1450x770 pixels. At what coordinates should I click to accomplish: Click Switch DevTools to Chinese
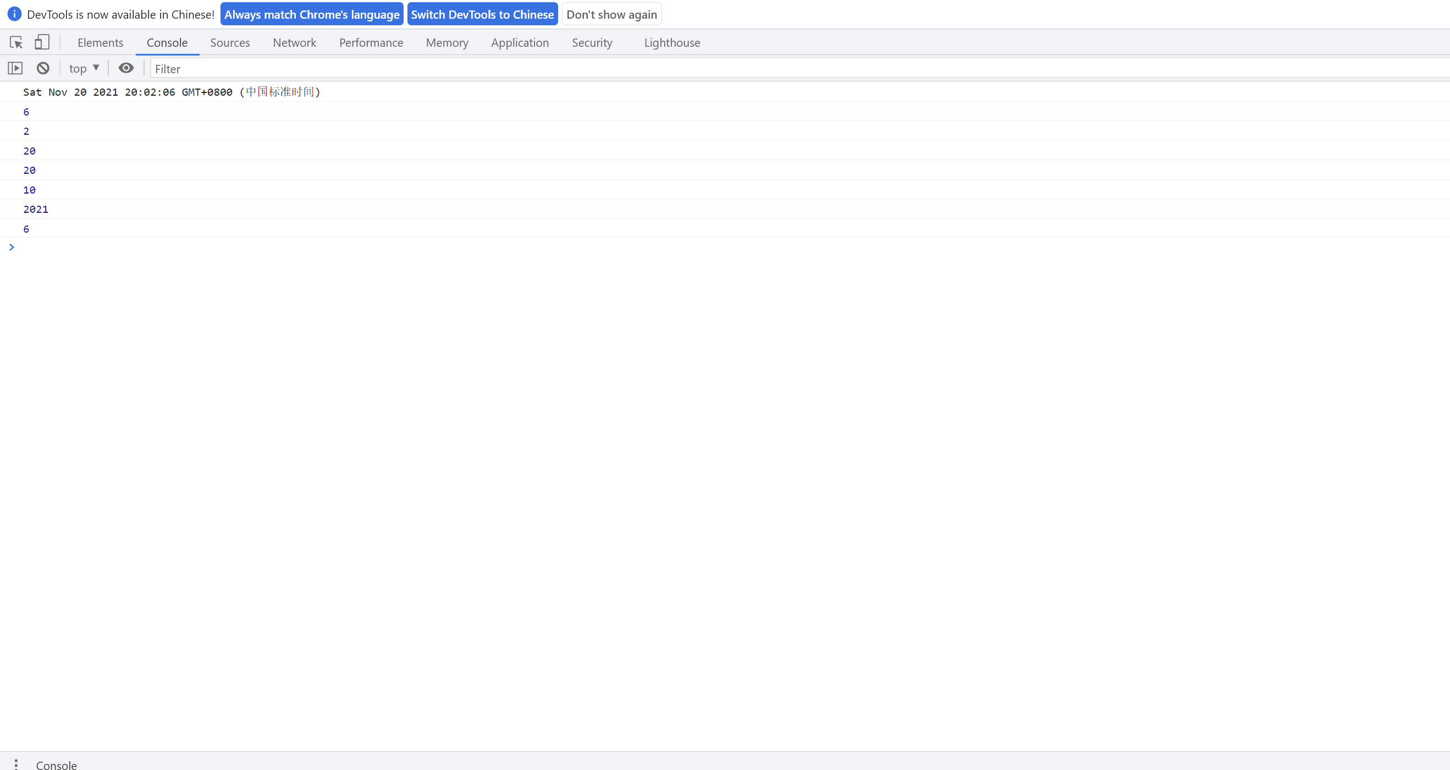pos(482,14)
